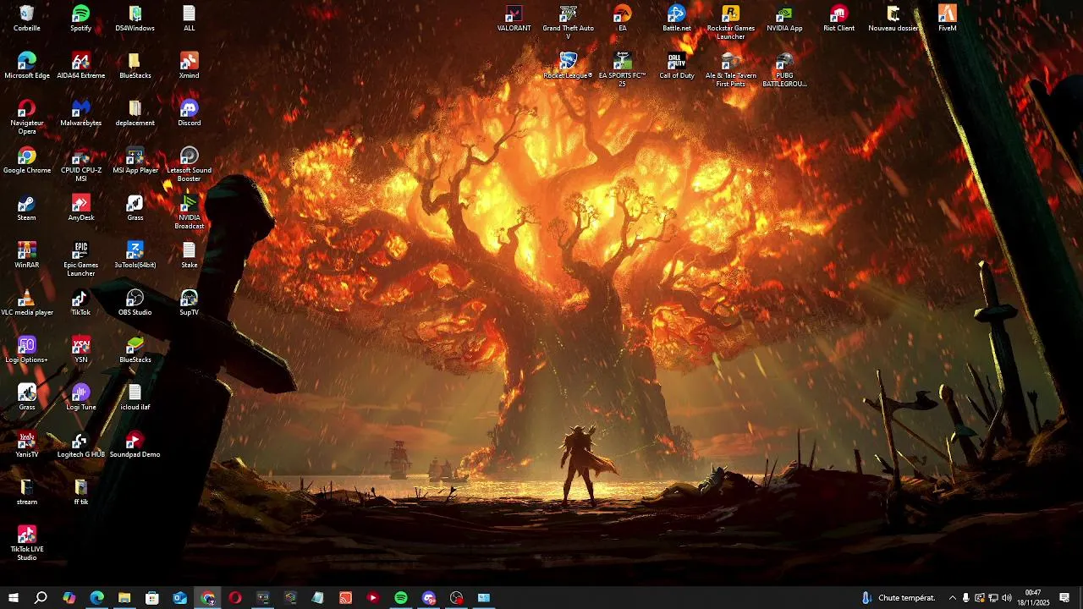Select the NVIDIA App icon
Screen dimensions: 1083x609
785,19
